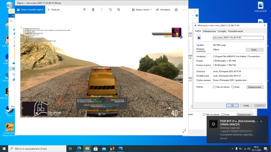
Task: Switch to the GTA game taskbar icon
Action: coord(112,148)
